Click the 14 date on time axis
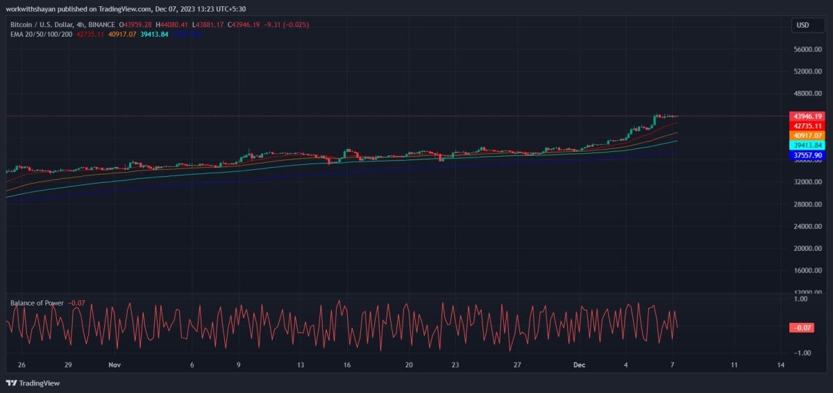833x393 pixels. click(x=781, y=365)
